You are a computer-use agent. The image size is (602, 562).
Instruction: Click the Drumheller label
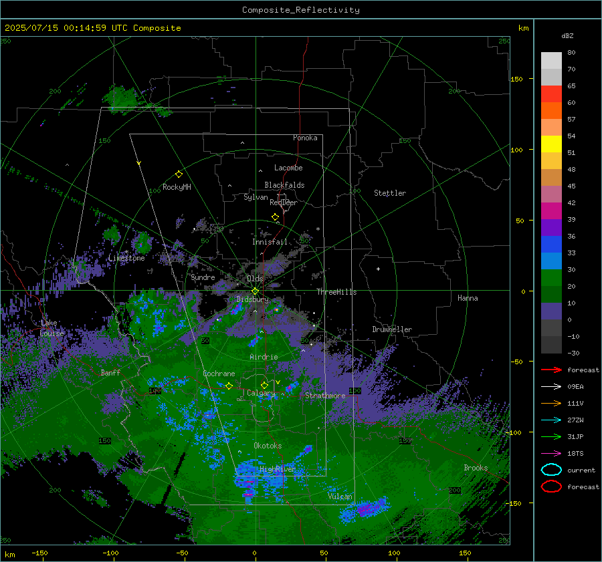click(392, 329)
